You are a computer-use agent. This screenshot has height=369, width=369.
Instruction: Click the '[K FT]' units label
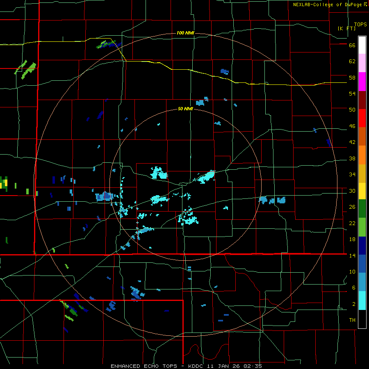346,28
